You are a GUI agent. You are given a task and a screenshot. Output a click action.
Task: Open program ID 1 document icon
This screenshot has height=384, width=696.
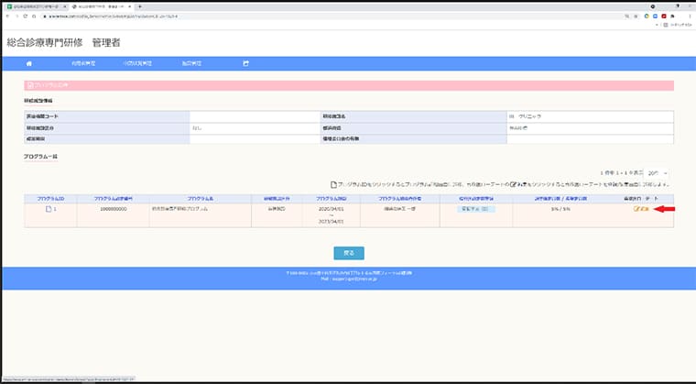[49, 209]
